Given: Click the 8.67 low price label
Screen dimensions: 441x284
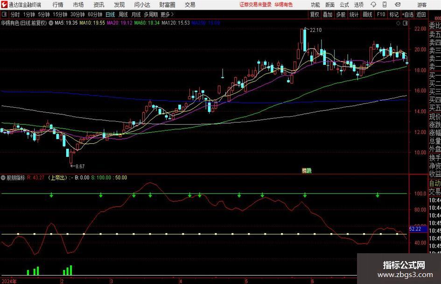Looking at the screenshot, I should point(80,166).
